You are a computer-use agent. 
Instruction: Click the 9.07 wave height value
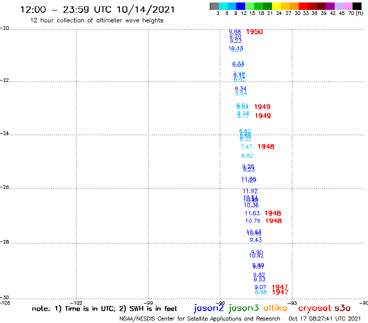(x=260, y=287)
